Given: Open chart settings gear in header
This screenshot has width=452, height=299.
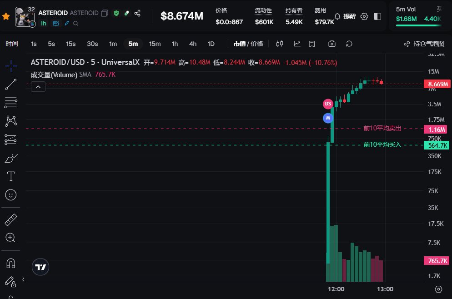Looking at the screenshot, I should point(364,16).
